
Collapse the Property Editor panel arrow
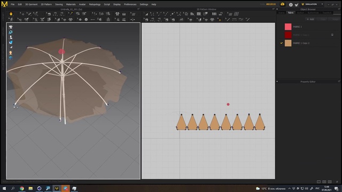tap(277, 82)
